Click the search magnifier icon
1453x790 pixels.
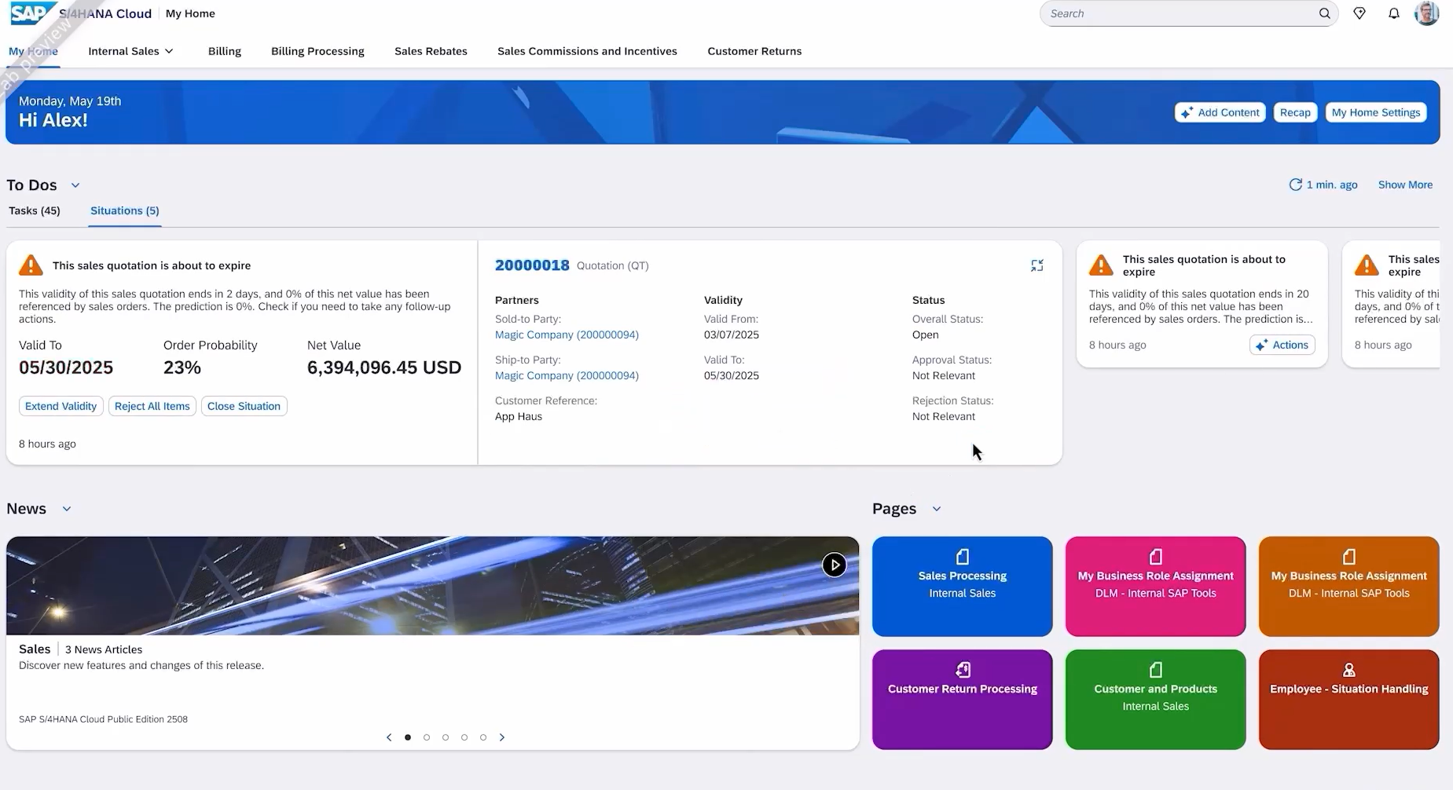(x=1324, y=13)
